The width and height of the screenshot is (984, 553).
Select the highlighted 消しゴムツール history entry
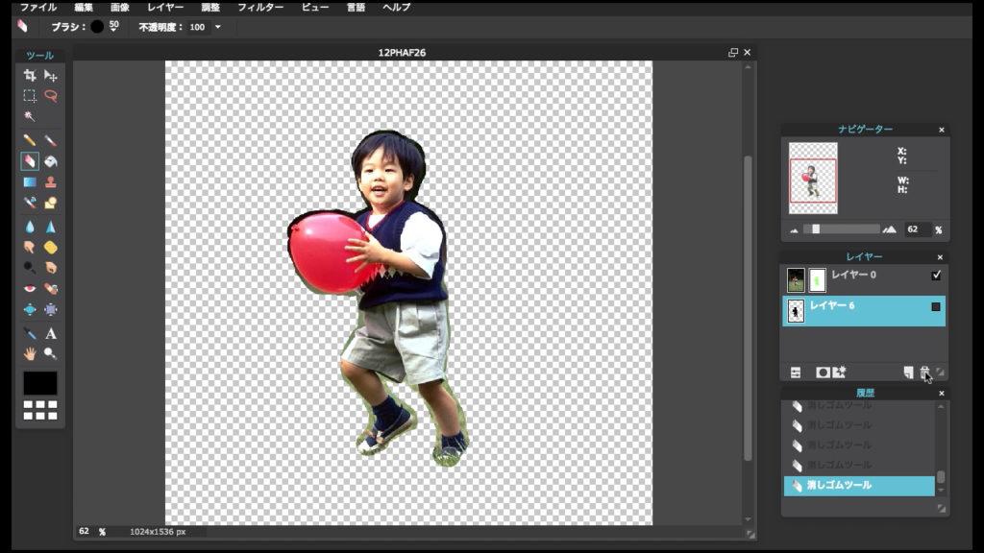pos(859,485)
